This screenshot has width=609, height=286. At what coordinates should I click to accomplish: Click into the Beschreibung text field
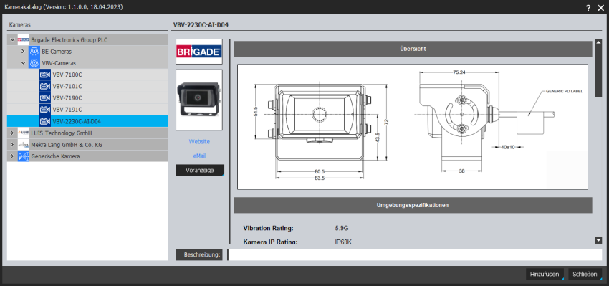click(414, 254)
